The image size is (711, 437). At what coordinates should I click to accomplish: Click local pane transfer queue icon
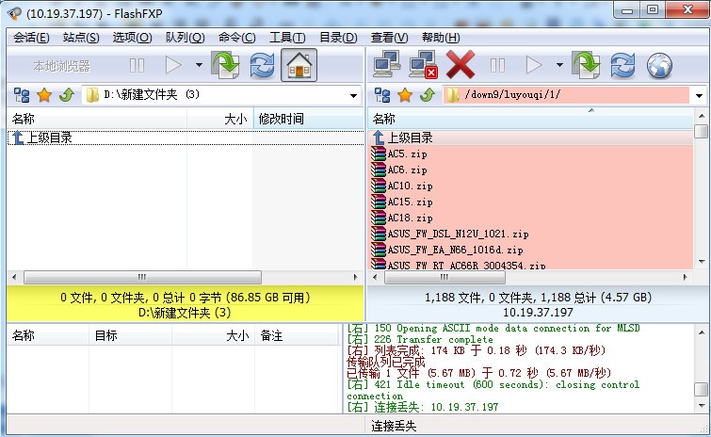(x=226, y=65)
